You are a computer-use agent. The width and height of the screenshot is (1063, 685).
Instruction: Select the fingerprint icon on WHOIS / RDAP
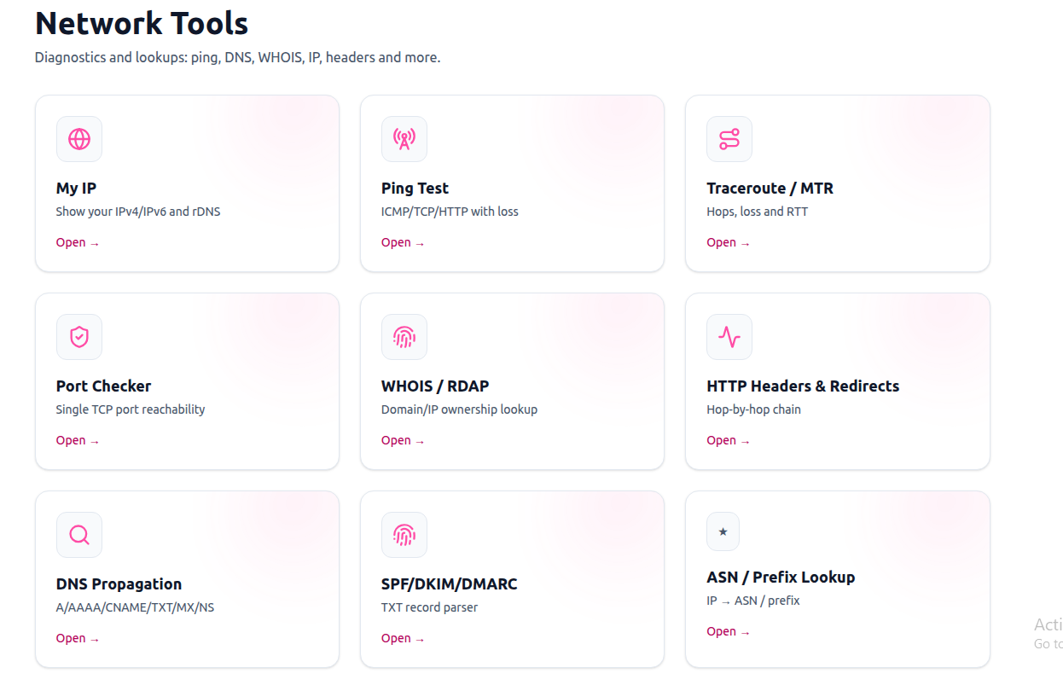tap(404, 336)
